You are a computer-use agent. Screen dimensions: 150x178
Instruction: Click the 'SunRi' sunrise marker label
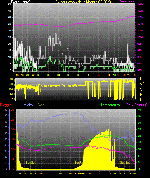tap(78, 163)
